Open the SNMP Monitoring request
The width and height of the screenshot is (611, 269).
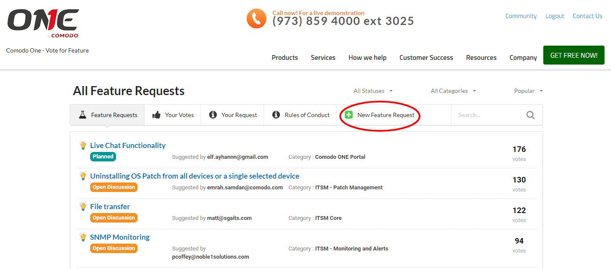tap(120, 237)
